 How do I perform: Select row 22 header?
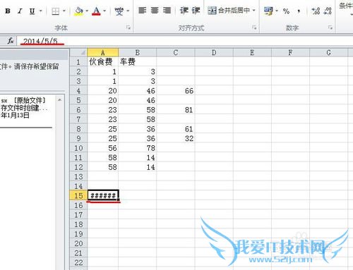click(78, 262)
